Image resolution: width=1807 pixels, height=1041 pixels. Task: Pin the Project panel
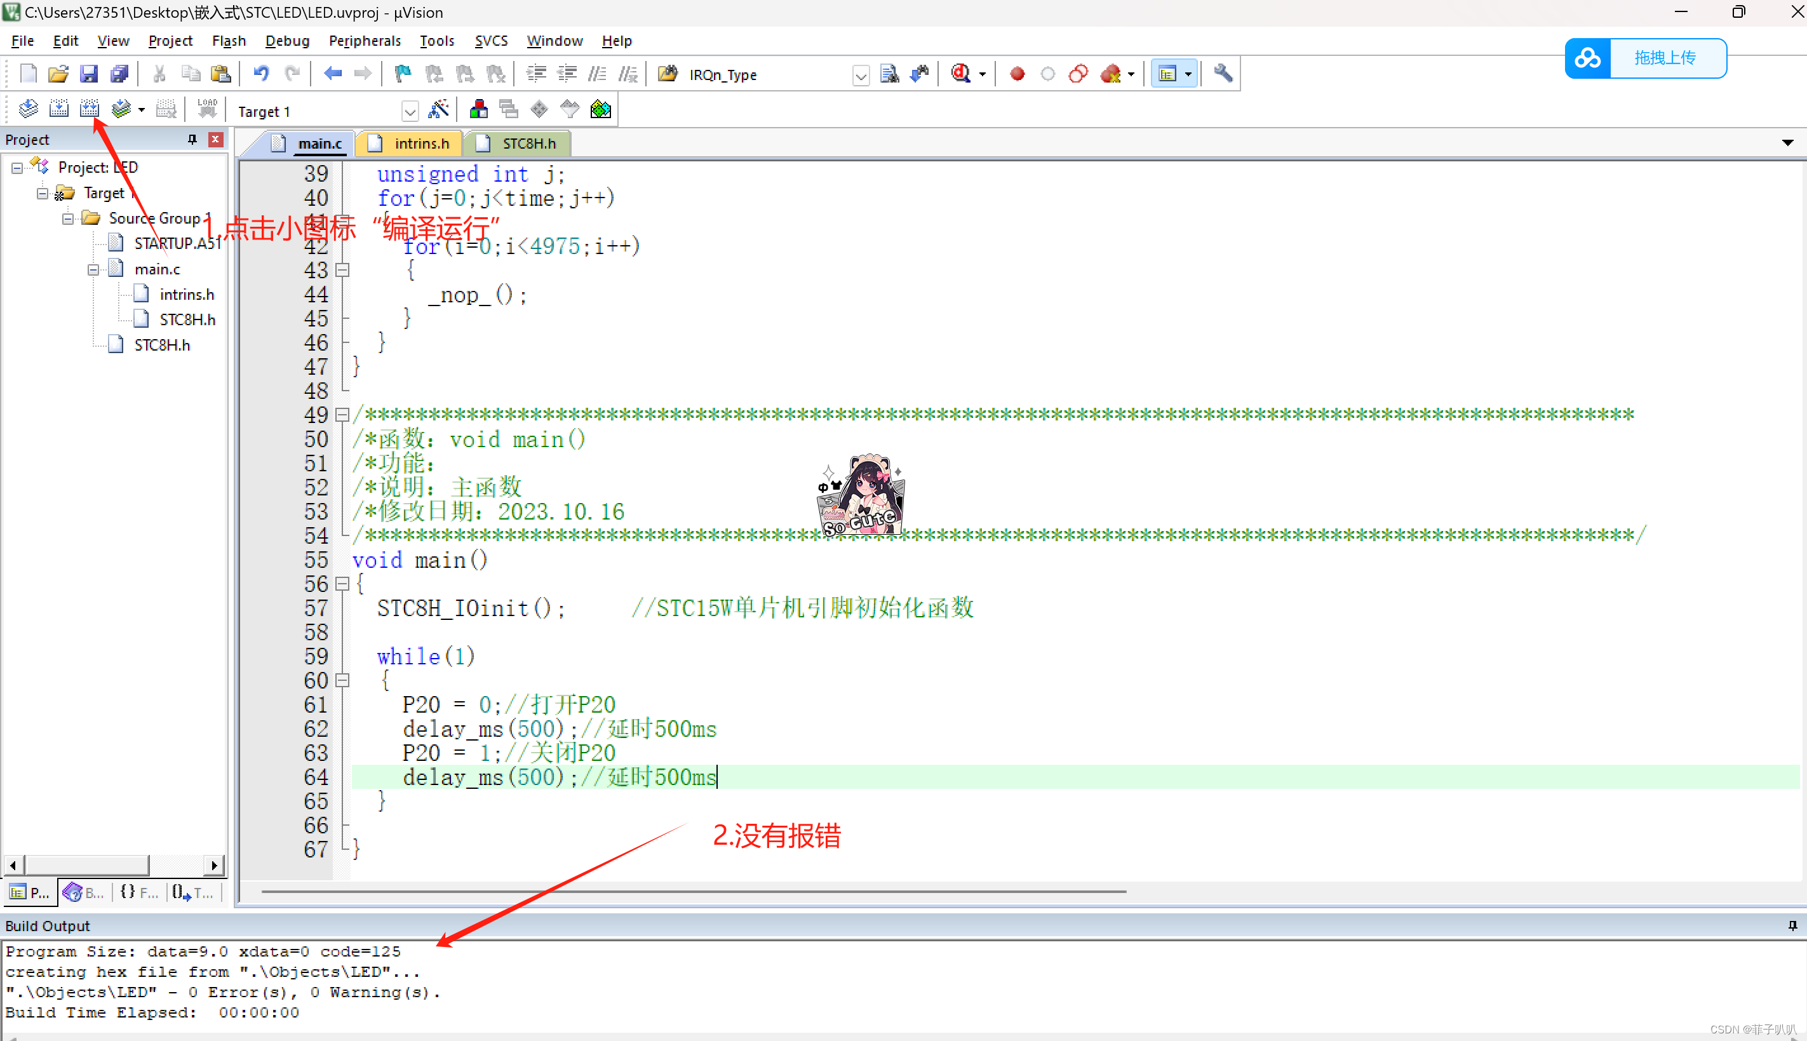click(192, 140)
